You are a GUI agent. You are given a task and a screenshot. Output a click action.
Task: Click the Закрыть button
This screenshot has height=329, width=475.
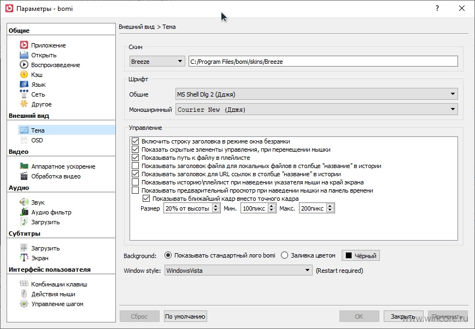403,316
